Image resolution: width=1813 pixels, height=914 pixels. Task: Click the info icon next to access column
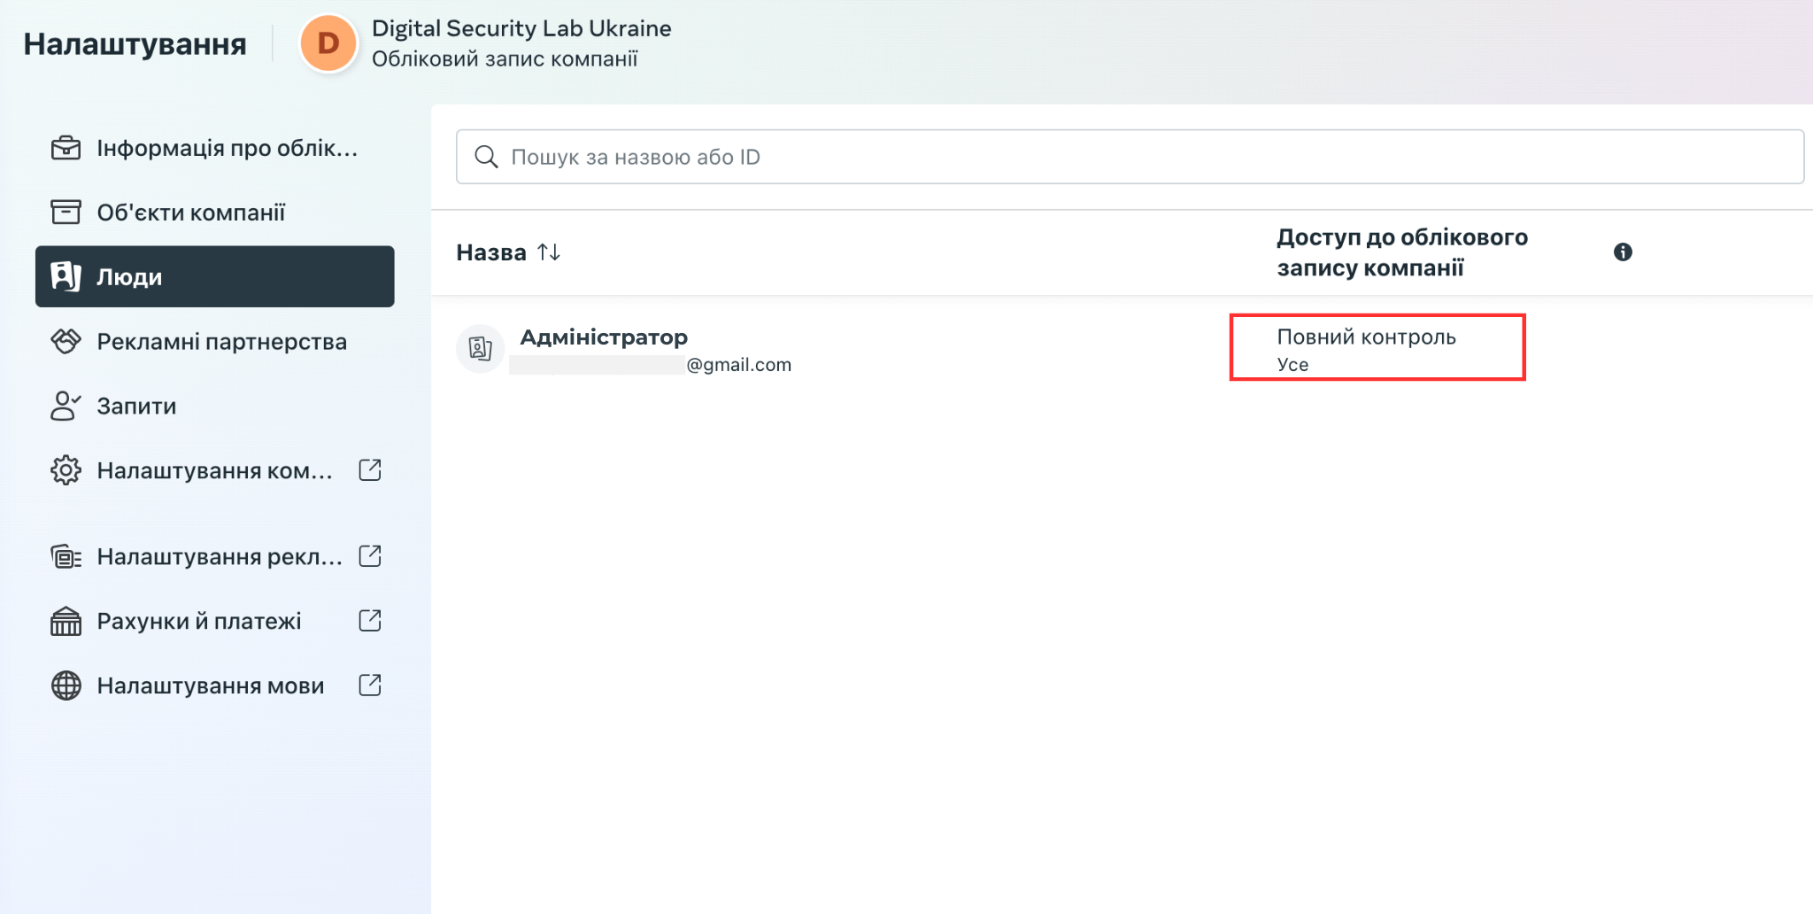point(1623,252)
